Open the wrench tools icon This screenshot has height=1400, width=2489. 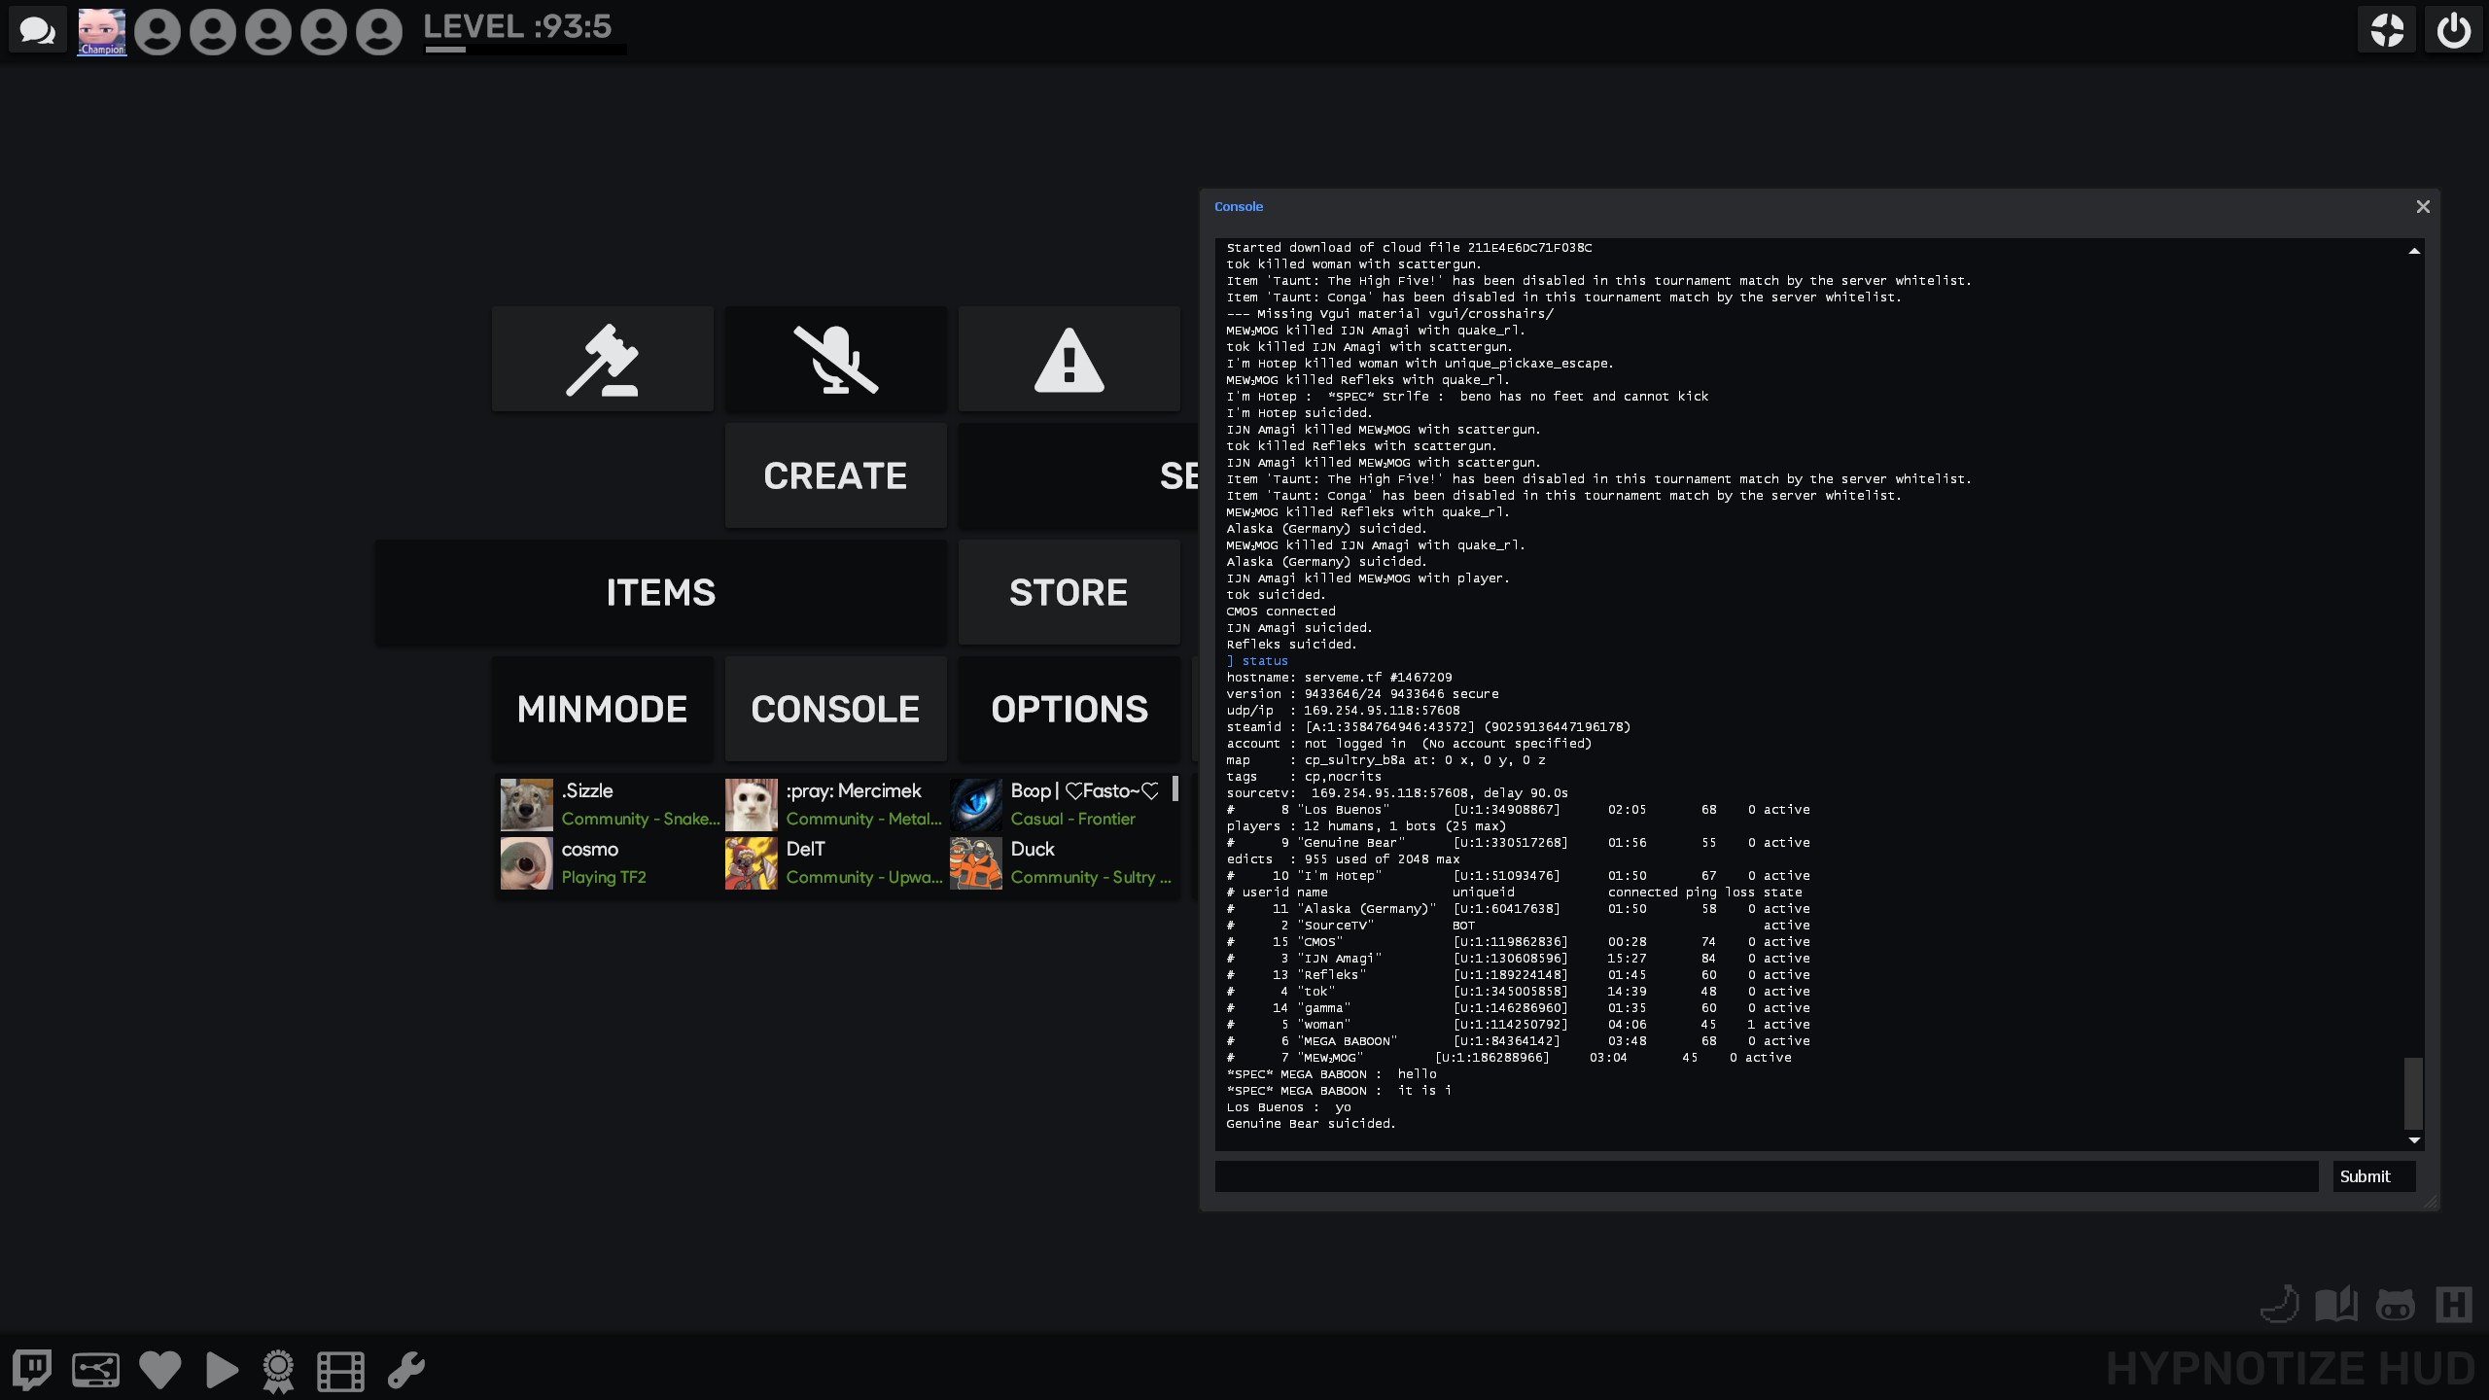pos(406,1370)
